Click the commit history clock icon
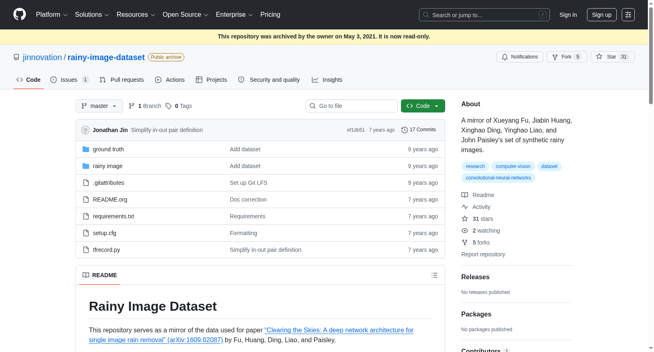Screen dimensions: 654x352 405,130
